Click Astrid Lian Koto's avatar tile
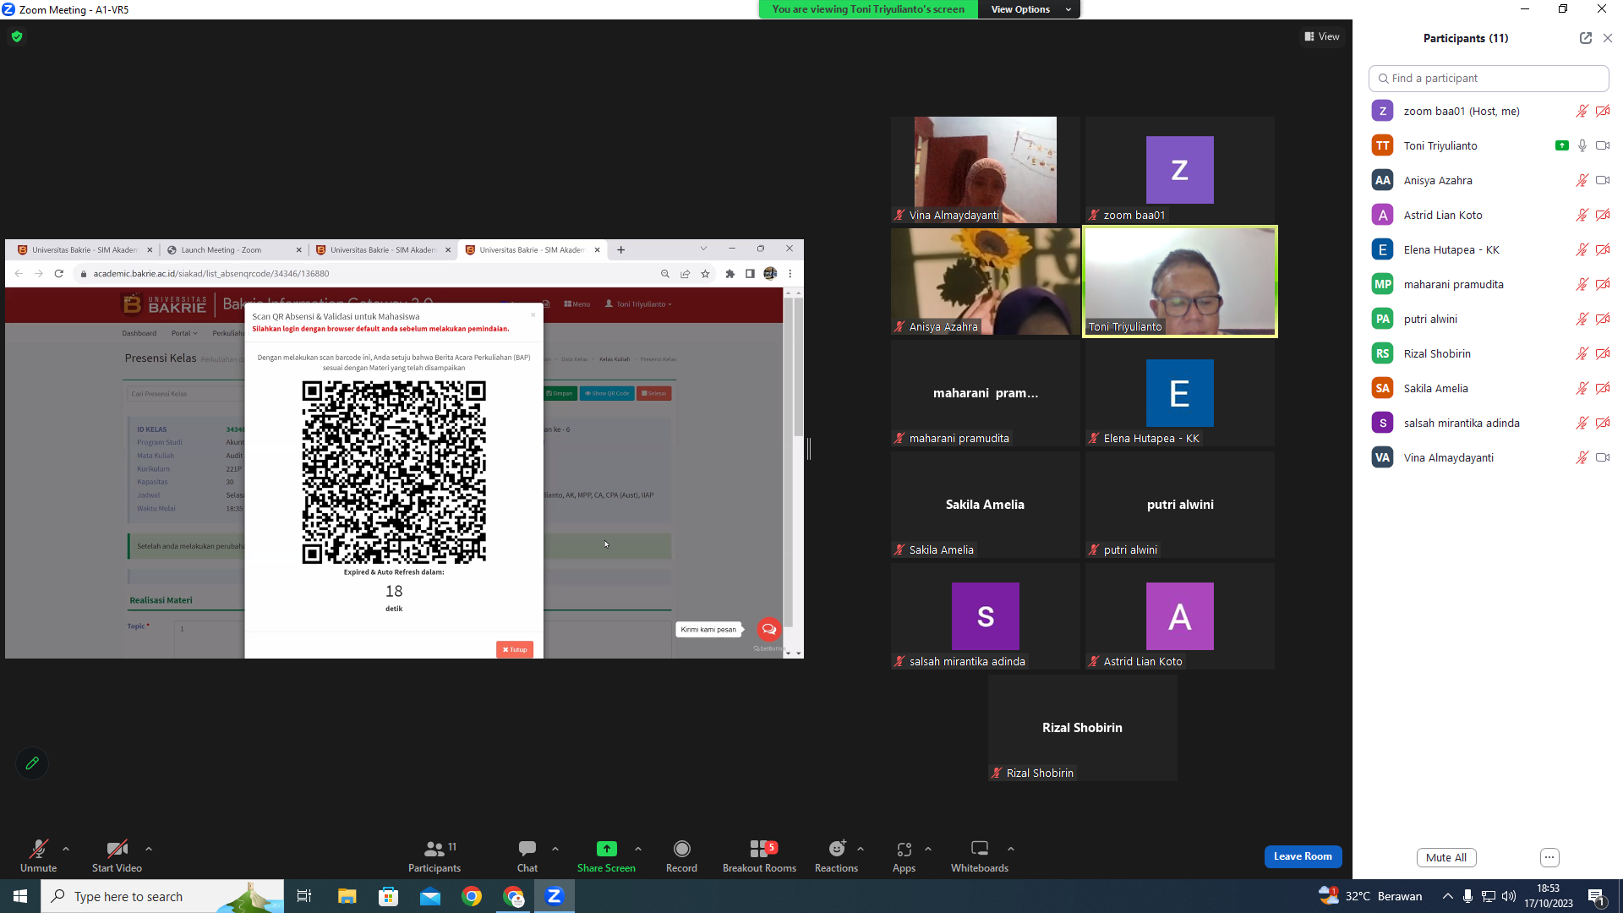1623x913 pixels. point(1180,616)
